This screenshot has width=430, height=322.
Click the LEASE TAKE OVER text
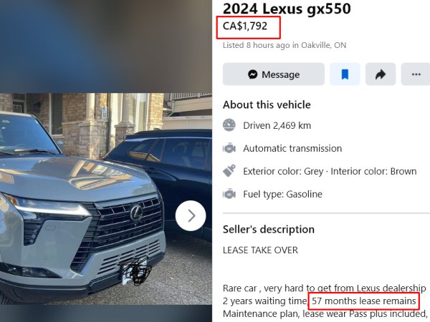[x=260, y=250]
